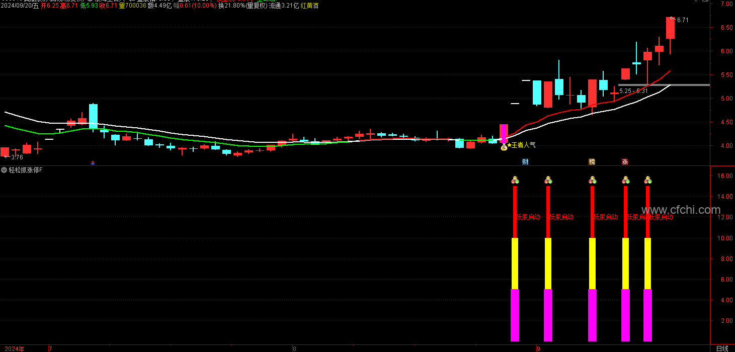
Task: Click the 王者人气 star label
Action: click(521, 145)
